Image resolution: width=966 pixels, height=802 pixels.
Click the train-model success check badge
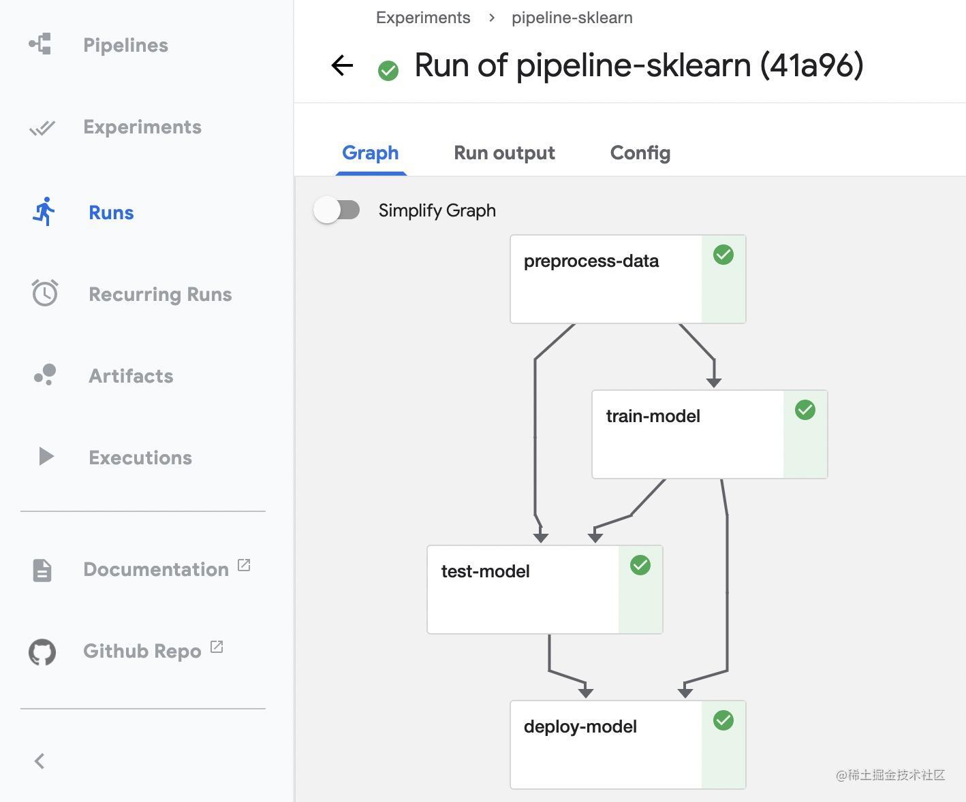point(805,409)
